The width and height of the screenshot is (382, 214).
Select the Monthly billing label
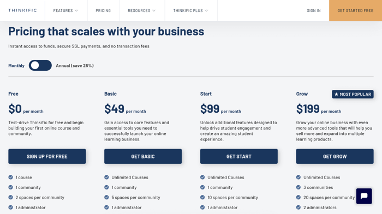pyautogui.click(x=16, y=66)
